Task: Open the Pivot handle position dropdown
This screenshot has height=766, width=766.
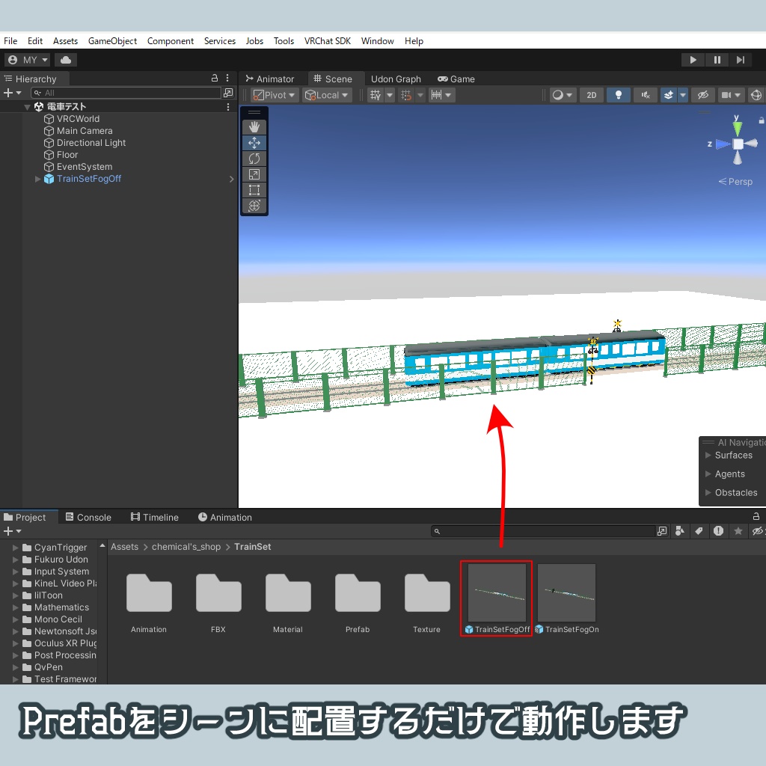Action: click(x=275, y=94)
